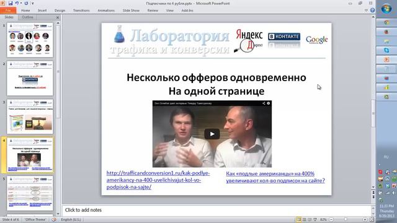Select slide 3 thumbnail
The height and width of the screenshot is (223, 397).
[x=30, y=116]
